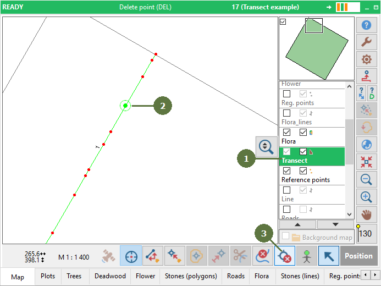Image resolution: width=381 pixels, height=286 pixels.
Task: Move layer down with the black down arrow
Action: pos(335,224)
